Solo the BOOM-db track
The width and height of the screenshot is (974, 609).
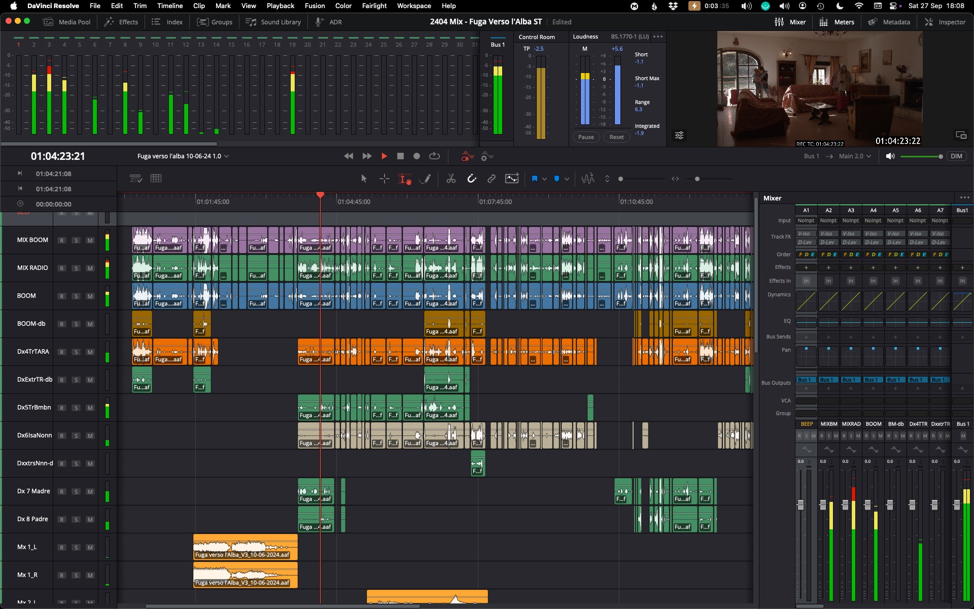click(x=76, y=324)
